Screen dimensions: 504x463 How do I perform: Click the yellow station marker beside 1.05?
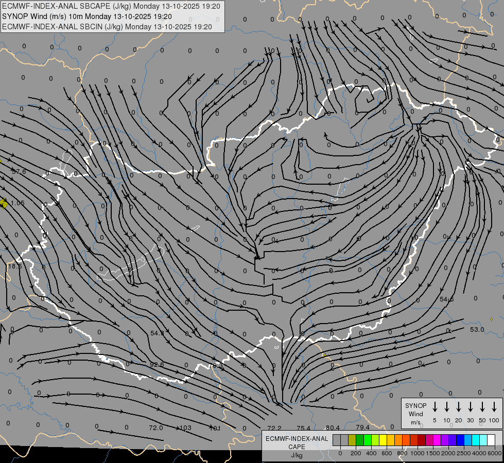pos(4,203)
